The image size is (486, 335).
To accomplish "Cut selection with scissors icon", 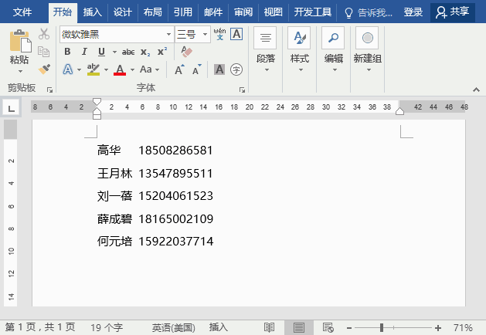I will [44, 34].
